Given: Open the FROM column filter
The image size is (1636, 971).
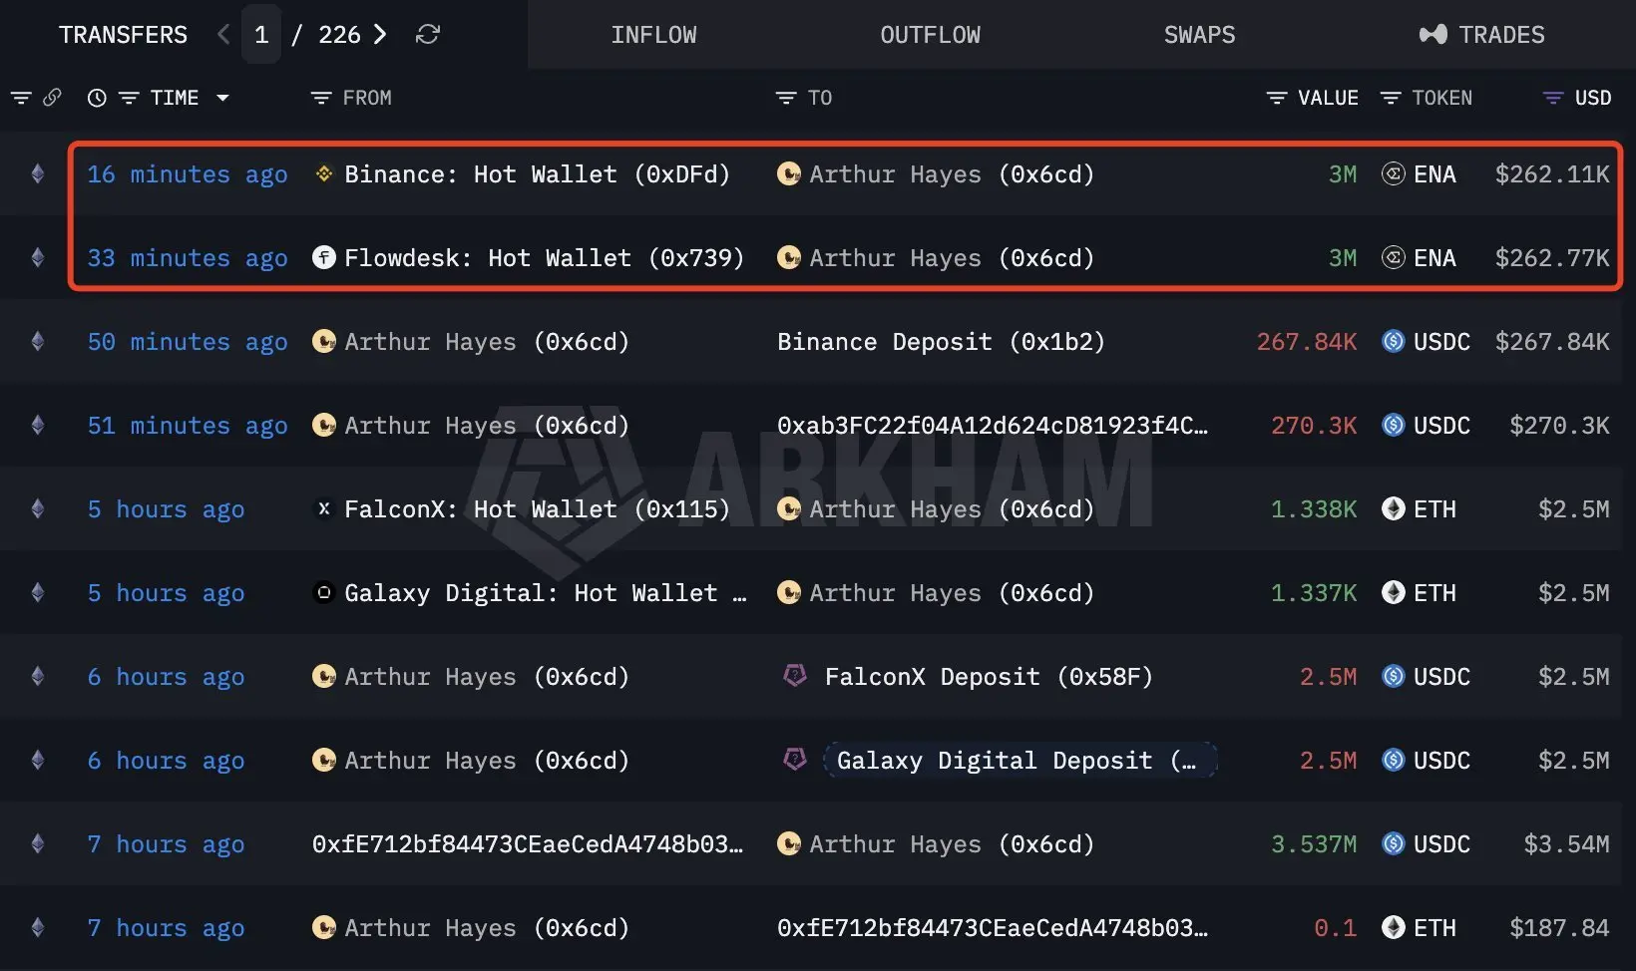Looking at the screenshot, I should point(321,98).
